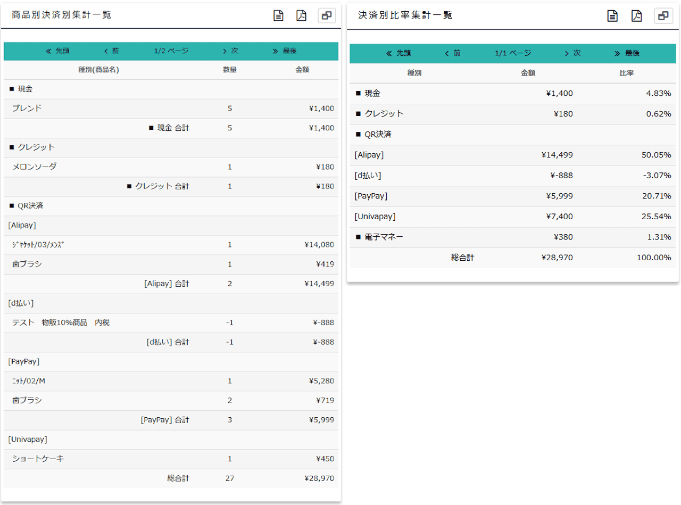Go to next page of ratio list
681x505 pixels.
click(572, 53)
